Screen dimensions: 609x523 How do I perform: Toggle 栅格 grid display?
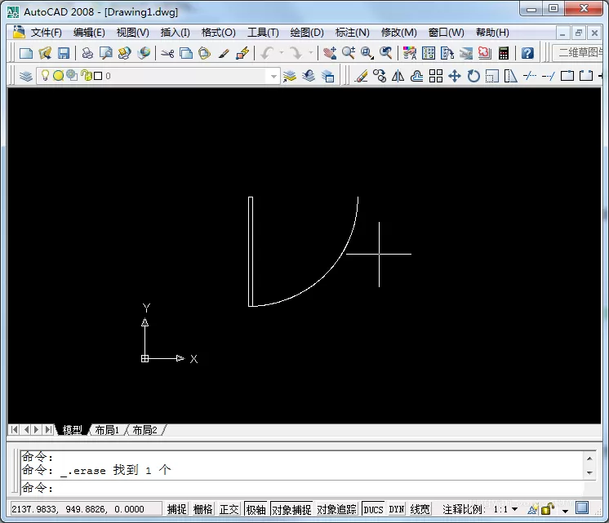point(203,509)
